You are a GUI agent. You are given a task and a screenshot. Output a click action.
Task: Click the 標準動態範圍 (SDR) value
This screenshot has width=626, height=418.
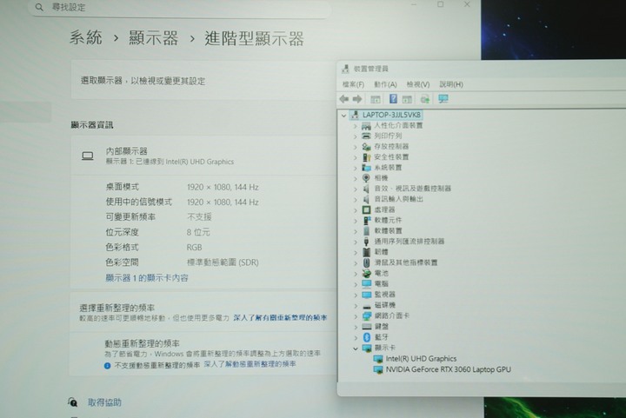[223, 262]
